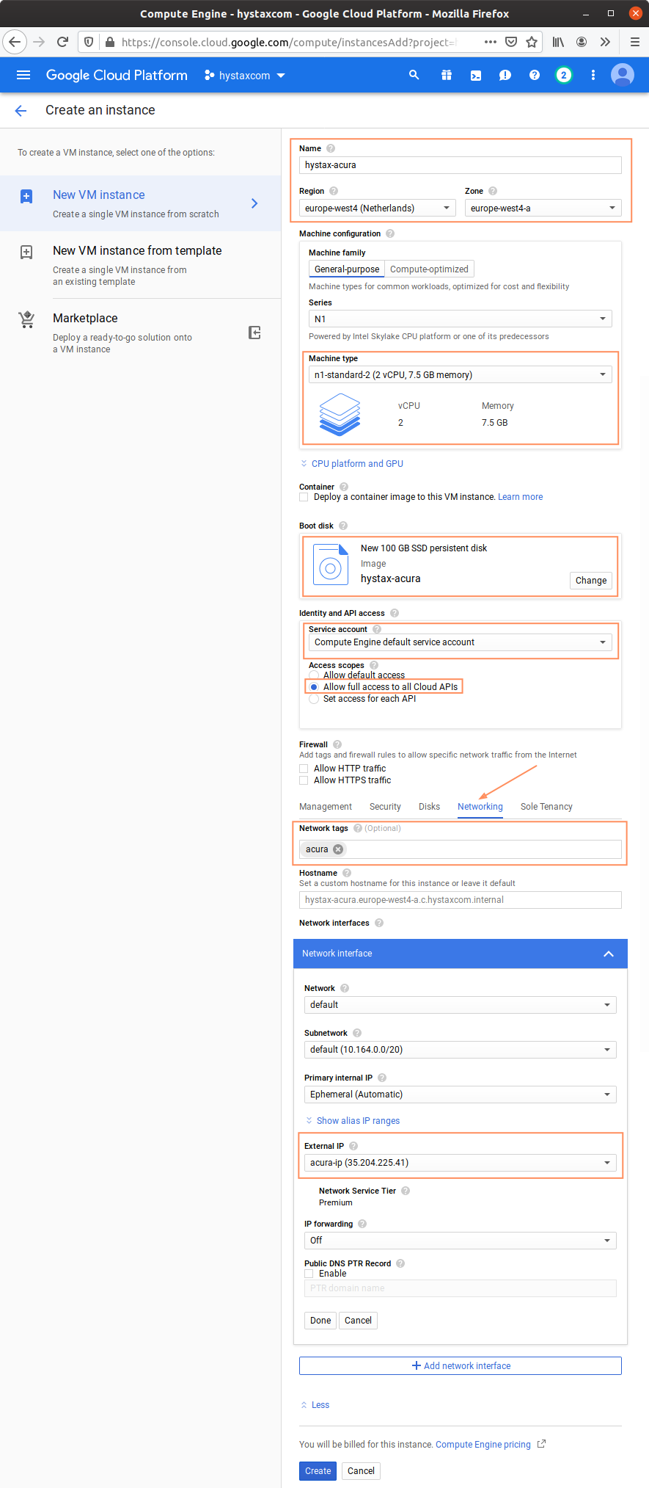Expand CPU platform and GPU section
The height and width of the screenshot is (1488, 649).
(356, 464)
